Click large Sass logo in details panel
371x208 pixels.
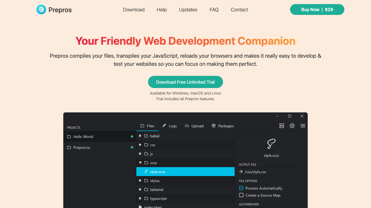click(x=271, y=144)
